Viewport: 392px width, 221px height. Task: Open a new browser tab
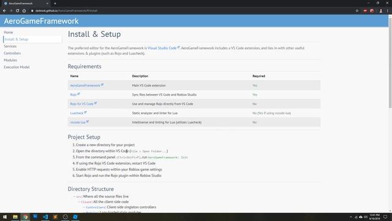(x=55, y=4)
